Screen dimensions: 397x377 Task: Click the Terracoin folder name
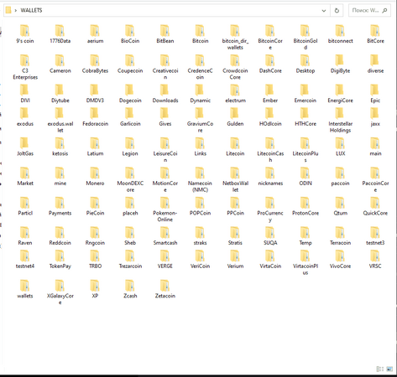pyautogui.click(x=340, y=243)
